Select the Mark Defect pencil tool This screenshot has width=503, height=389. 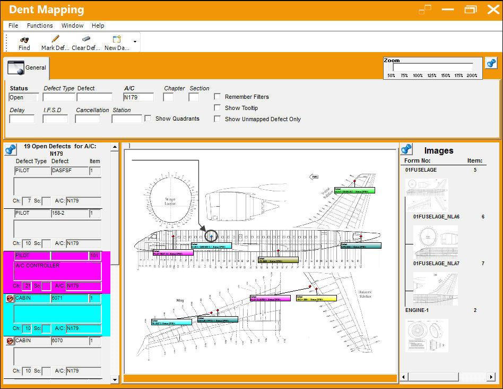pyautogui.click(x=55, y=39)
